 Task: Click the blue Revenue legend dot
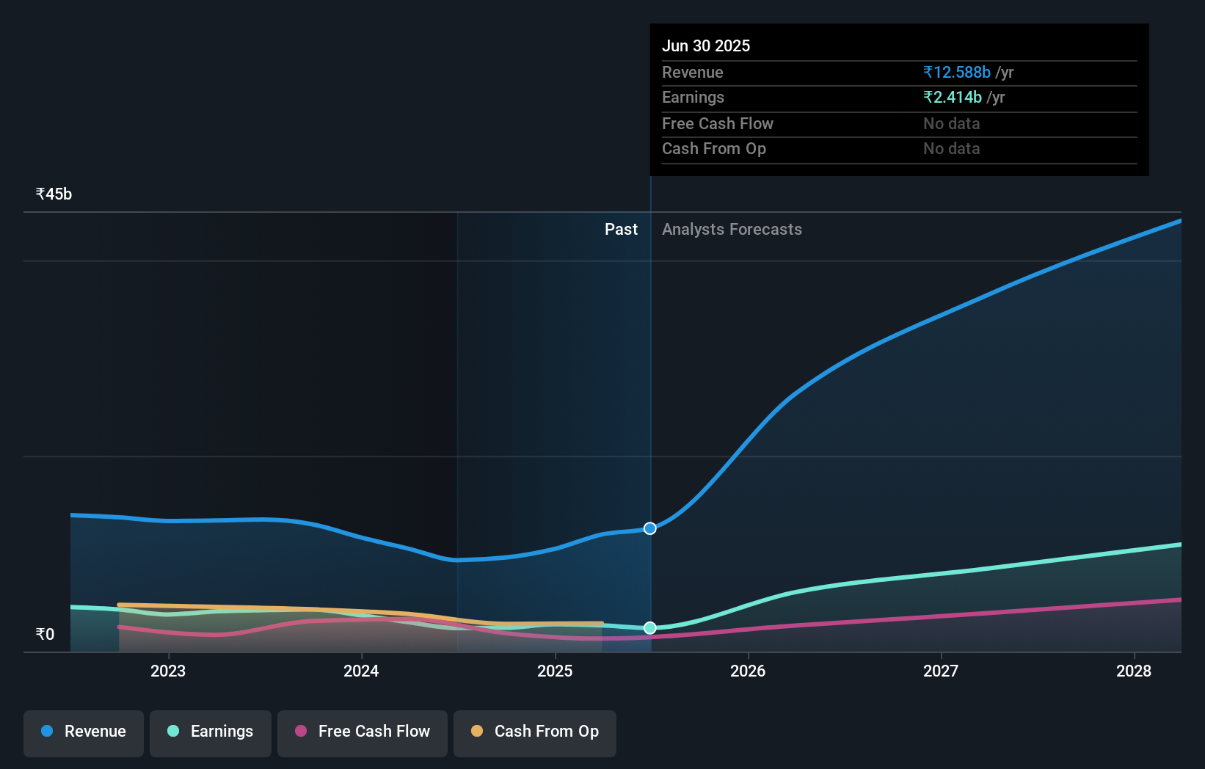[x=45, y=732]
